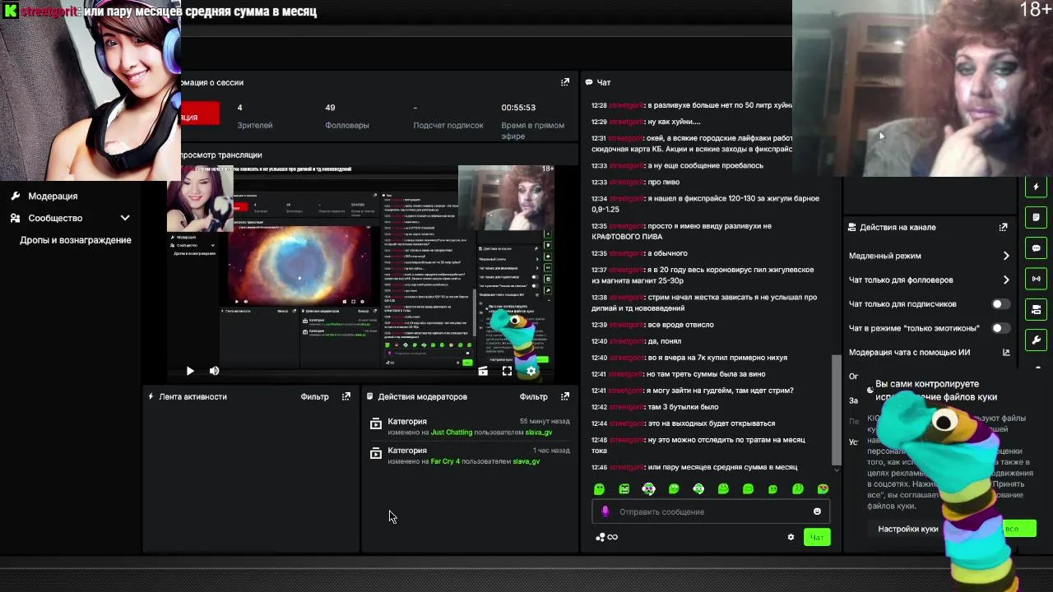This screenshot has height=592, width=1053.
Task: Insert the second green quick emote
Action: [624, 489]
